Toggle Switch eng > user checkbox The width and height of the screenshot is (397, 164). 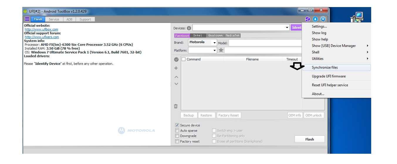(x=214, y=131)
